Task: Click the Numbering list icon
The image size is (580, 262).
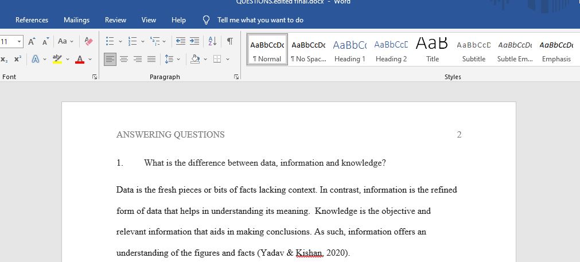Action: (x=132, y=41)
